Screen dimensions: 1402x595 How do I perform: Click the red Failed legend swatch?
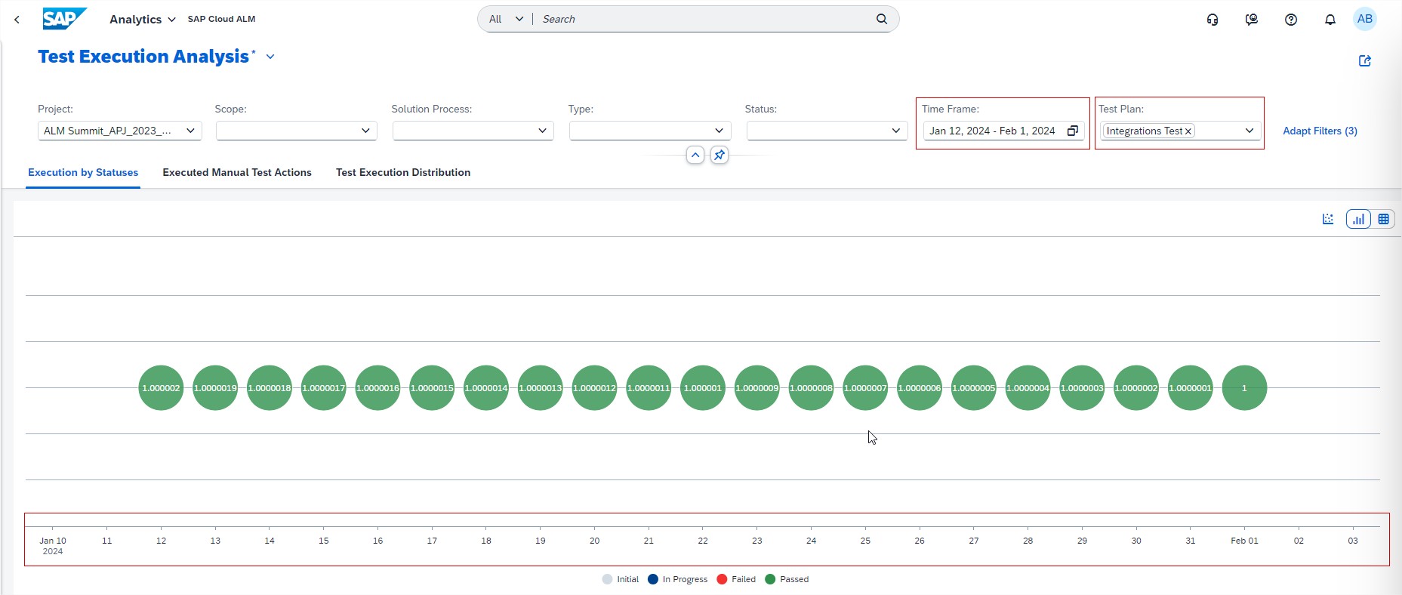[722, 579]
